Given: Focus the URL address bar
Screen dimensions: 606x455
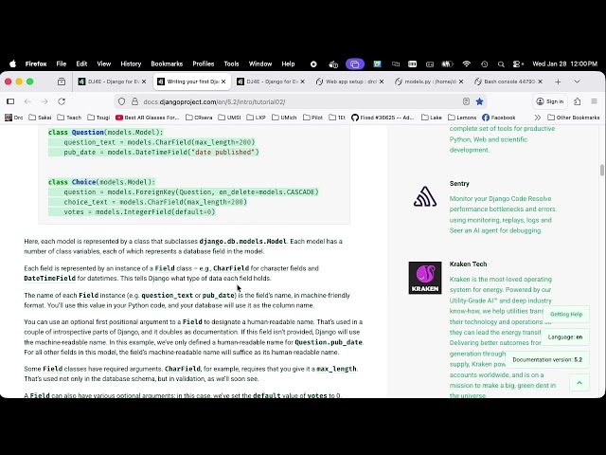Looking at the screenshot, I should (x=301, y=101).
